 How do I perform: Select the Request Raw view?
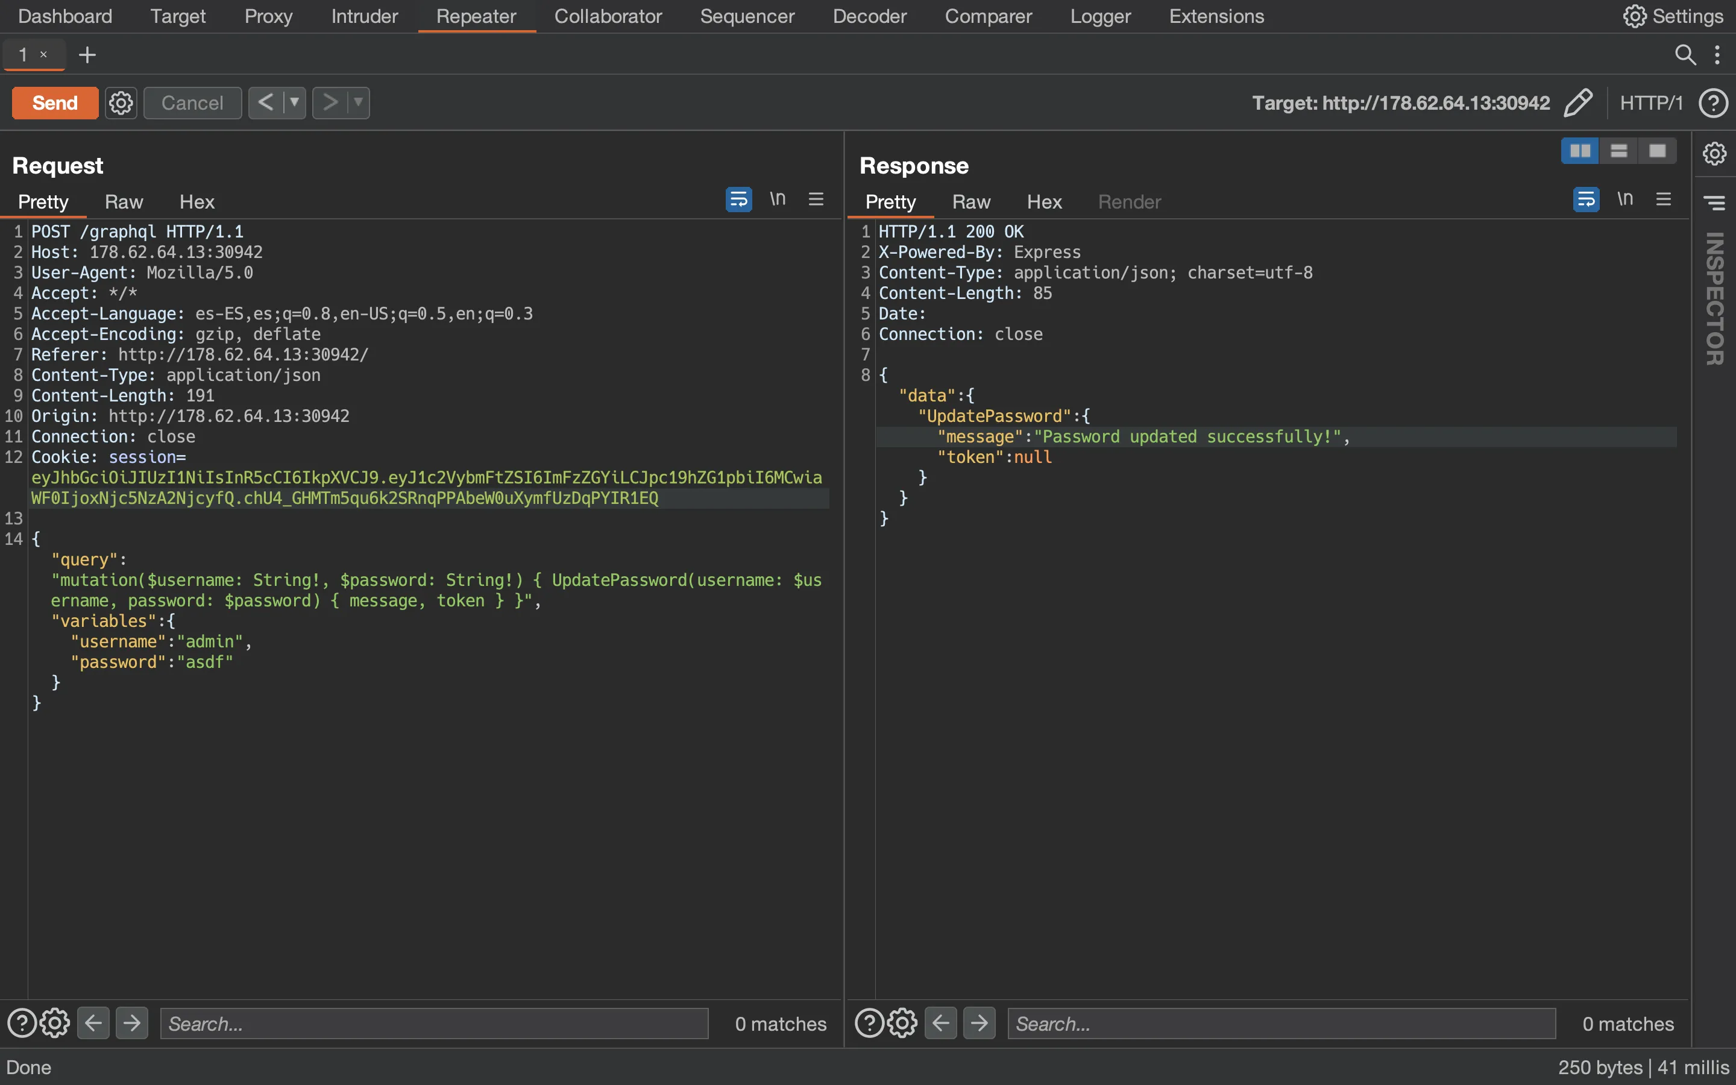tap(124, 202)
